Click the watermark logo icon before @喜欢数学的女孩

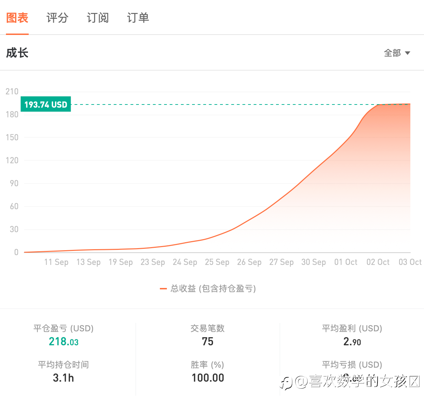286,382
